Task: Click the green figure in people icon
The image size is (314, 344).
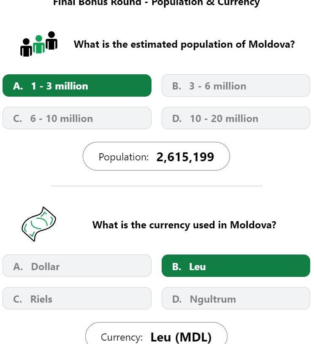Action: 39,44
